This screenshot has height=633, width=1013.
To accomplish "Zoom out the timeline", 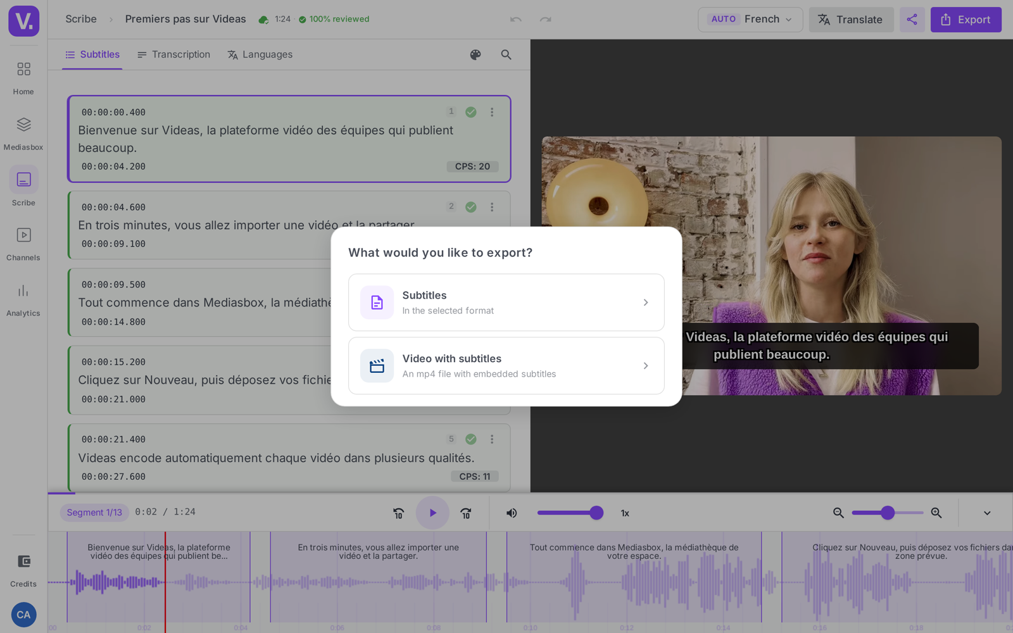I will click(838, 513).
